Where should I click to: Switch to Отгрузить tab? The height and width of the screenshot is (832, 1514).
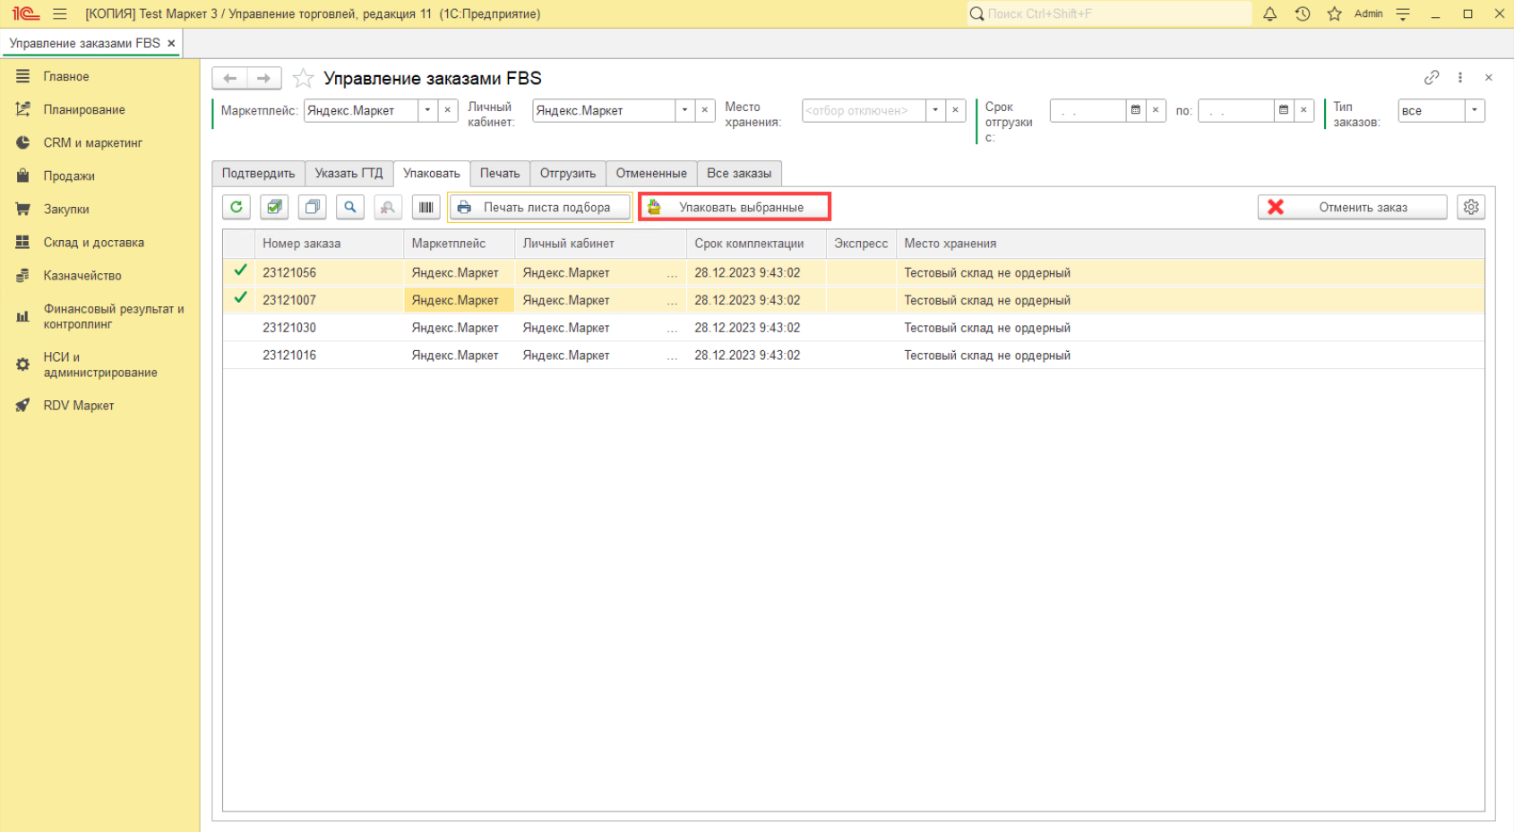point(568,174)
